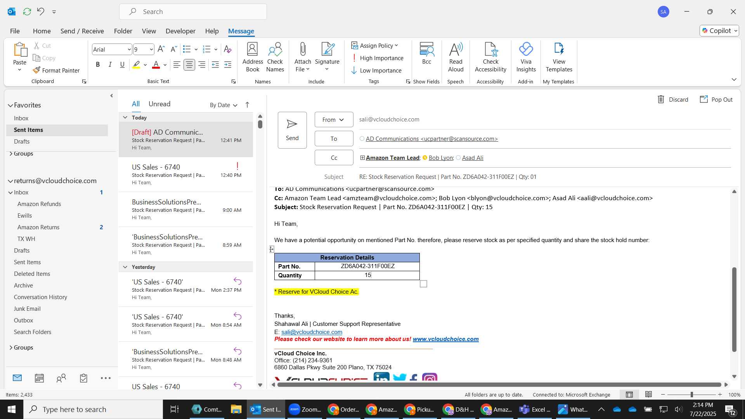Open the sali@vcloudchoice.com email link
745x419 pixels.
312,332
